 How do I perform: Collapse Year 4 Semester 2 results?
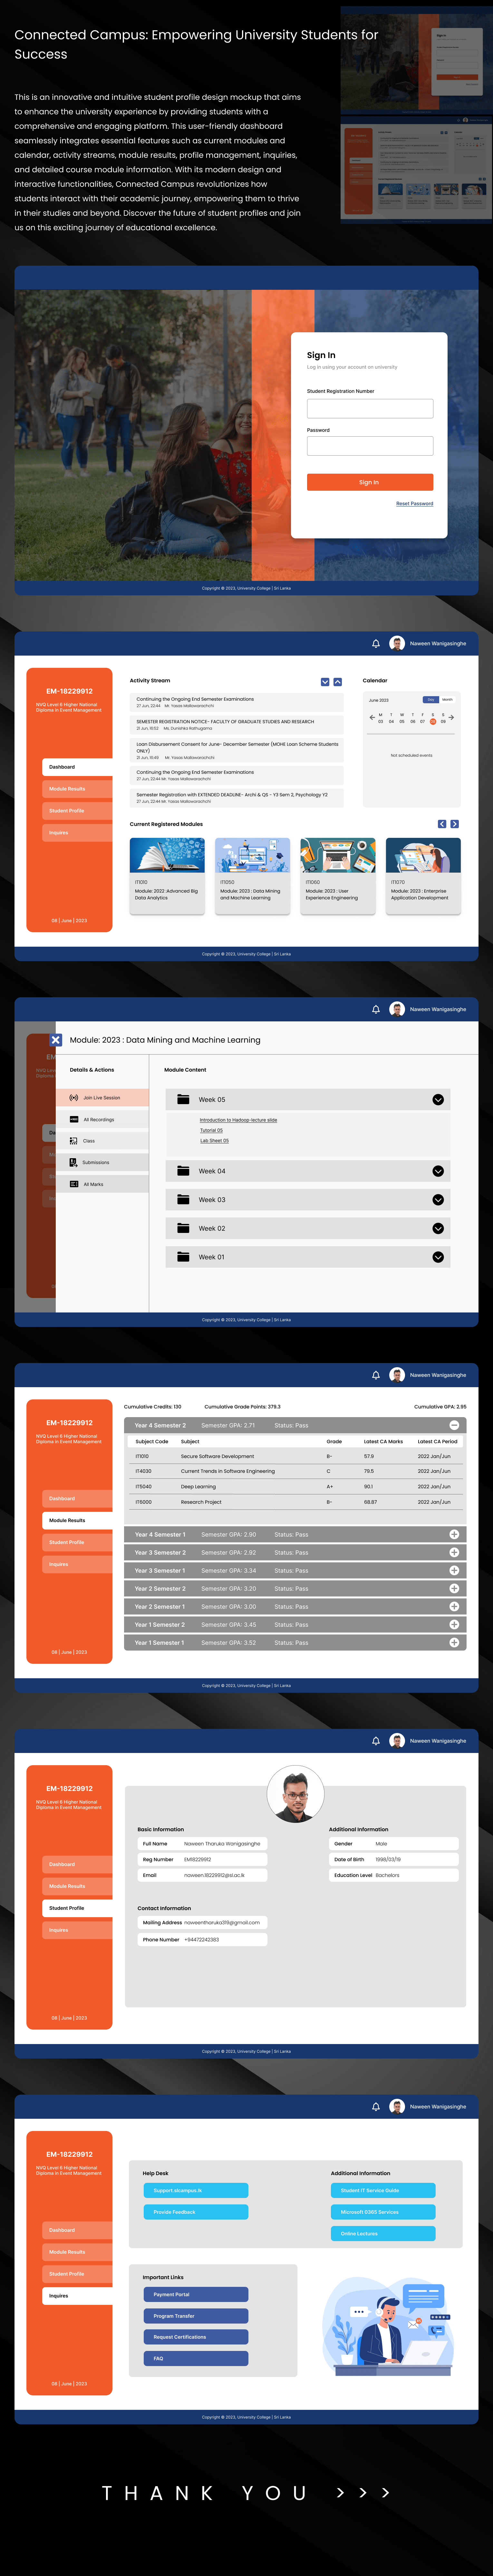454,1425
